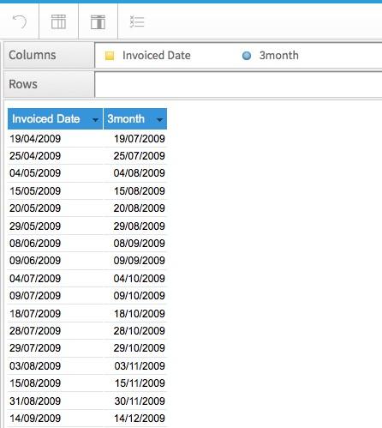This screenshot has width=382, height=428.
Task: Click the Rows shelf label
Action: pos(23,84)
